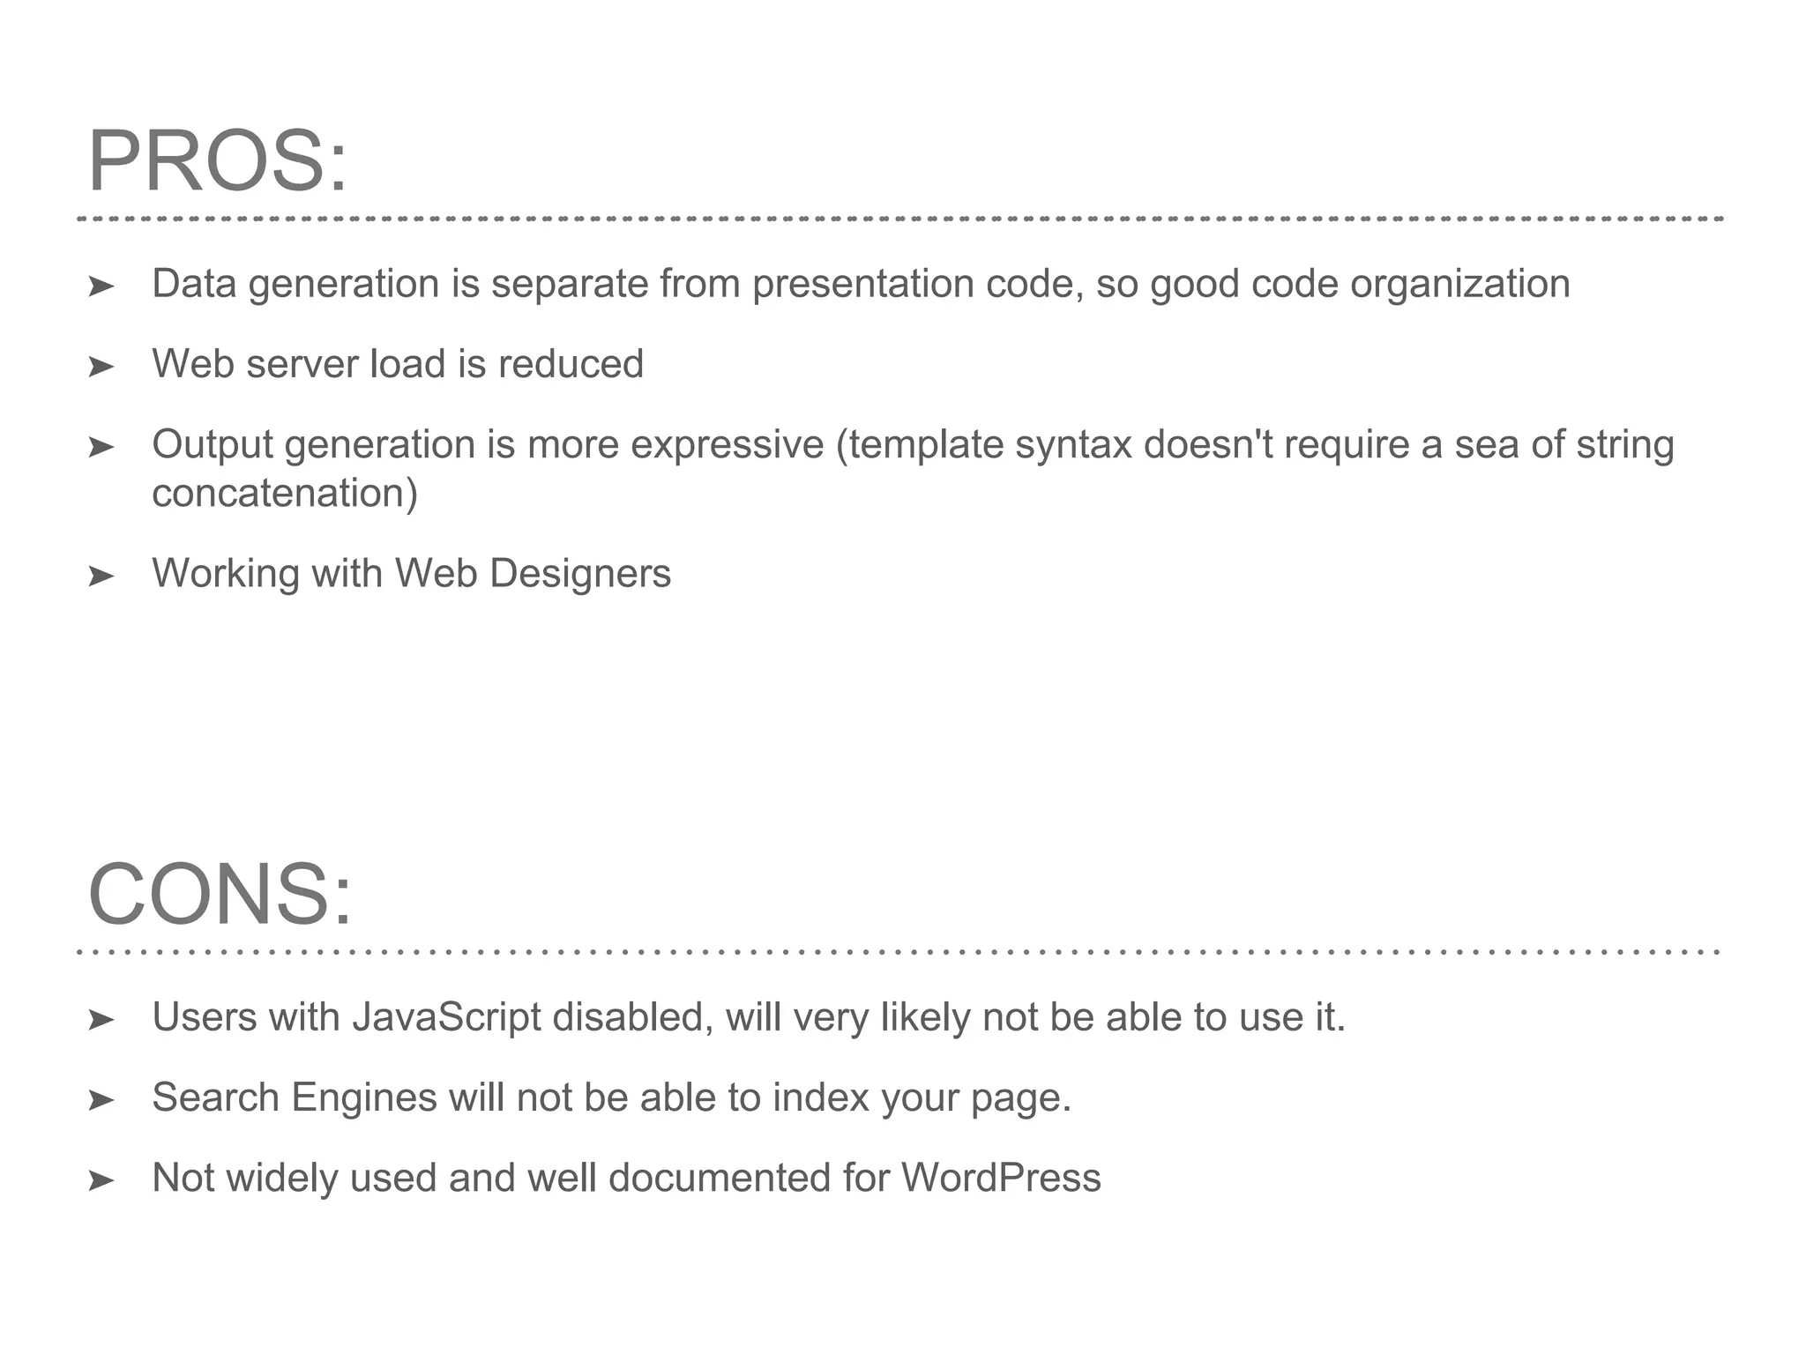
Task: Click the CONS: heading
Action: tap(220, 895)
